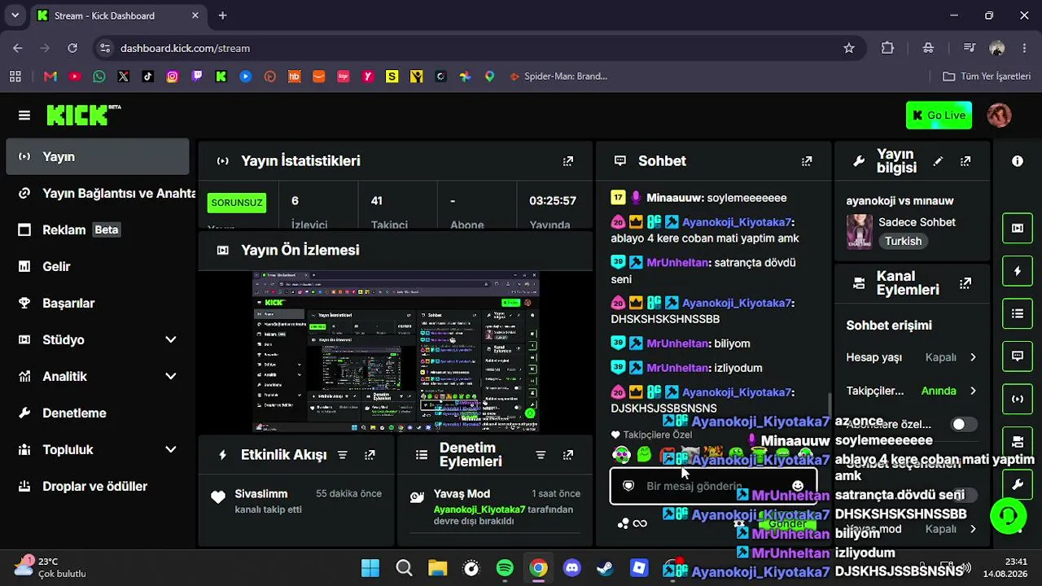The height and width of the screenshot is (586, 1042).
Task: Open the Spider-Man: Brand... bookmark
Action: point(558,77)
